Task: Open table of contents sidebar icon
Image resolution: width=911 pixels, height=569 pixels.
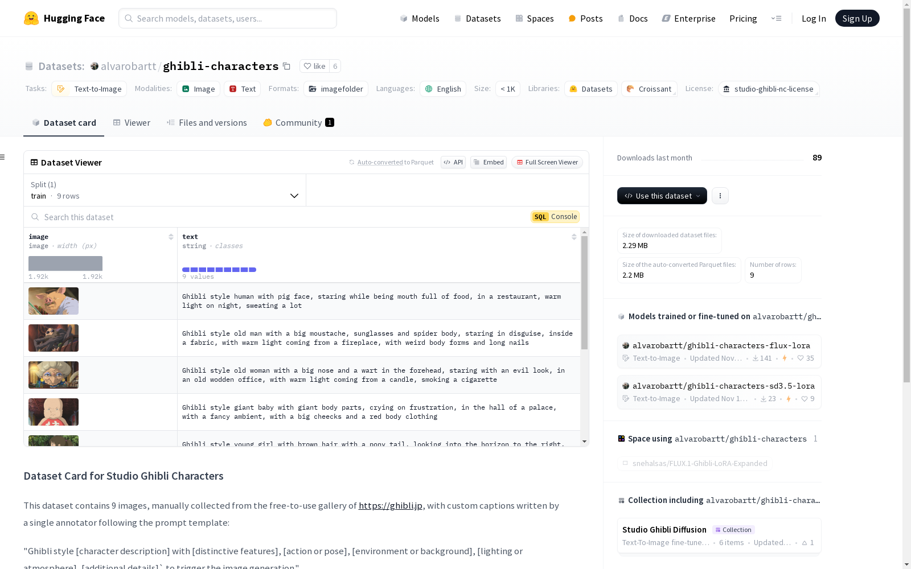Action: pyautogui.click(x=3, y=157)
